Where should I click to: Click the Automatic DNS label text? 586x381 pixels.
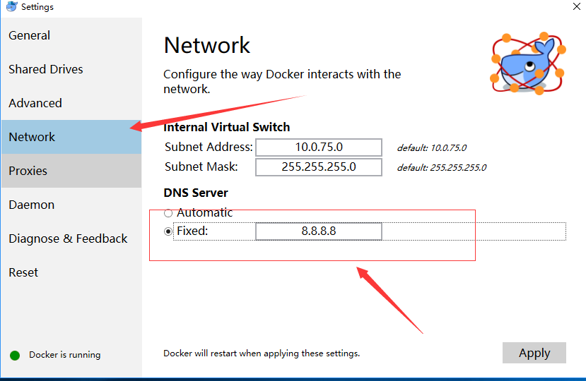[204, 212]
